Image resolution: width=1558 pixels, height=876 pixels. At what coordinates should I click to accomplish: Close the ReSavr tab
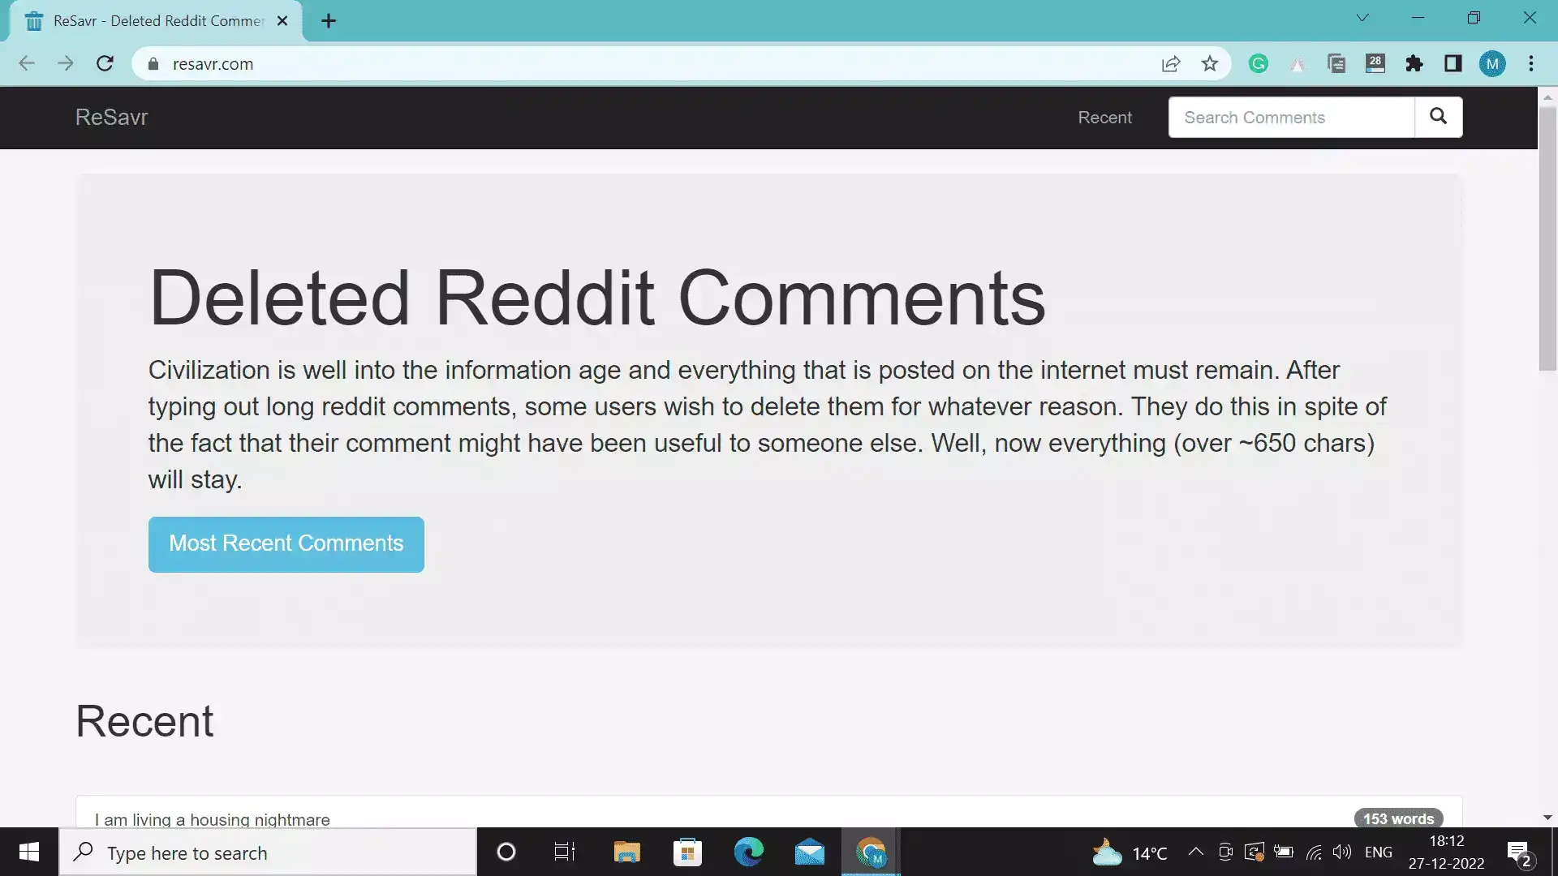pyautogui.click(x=282, y=21)
